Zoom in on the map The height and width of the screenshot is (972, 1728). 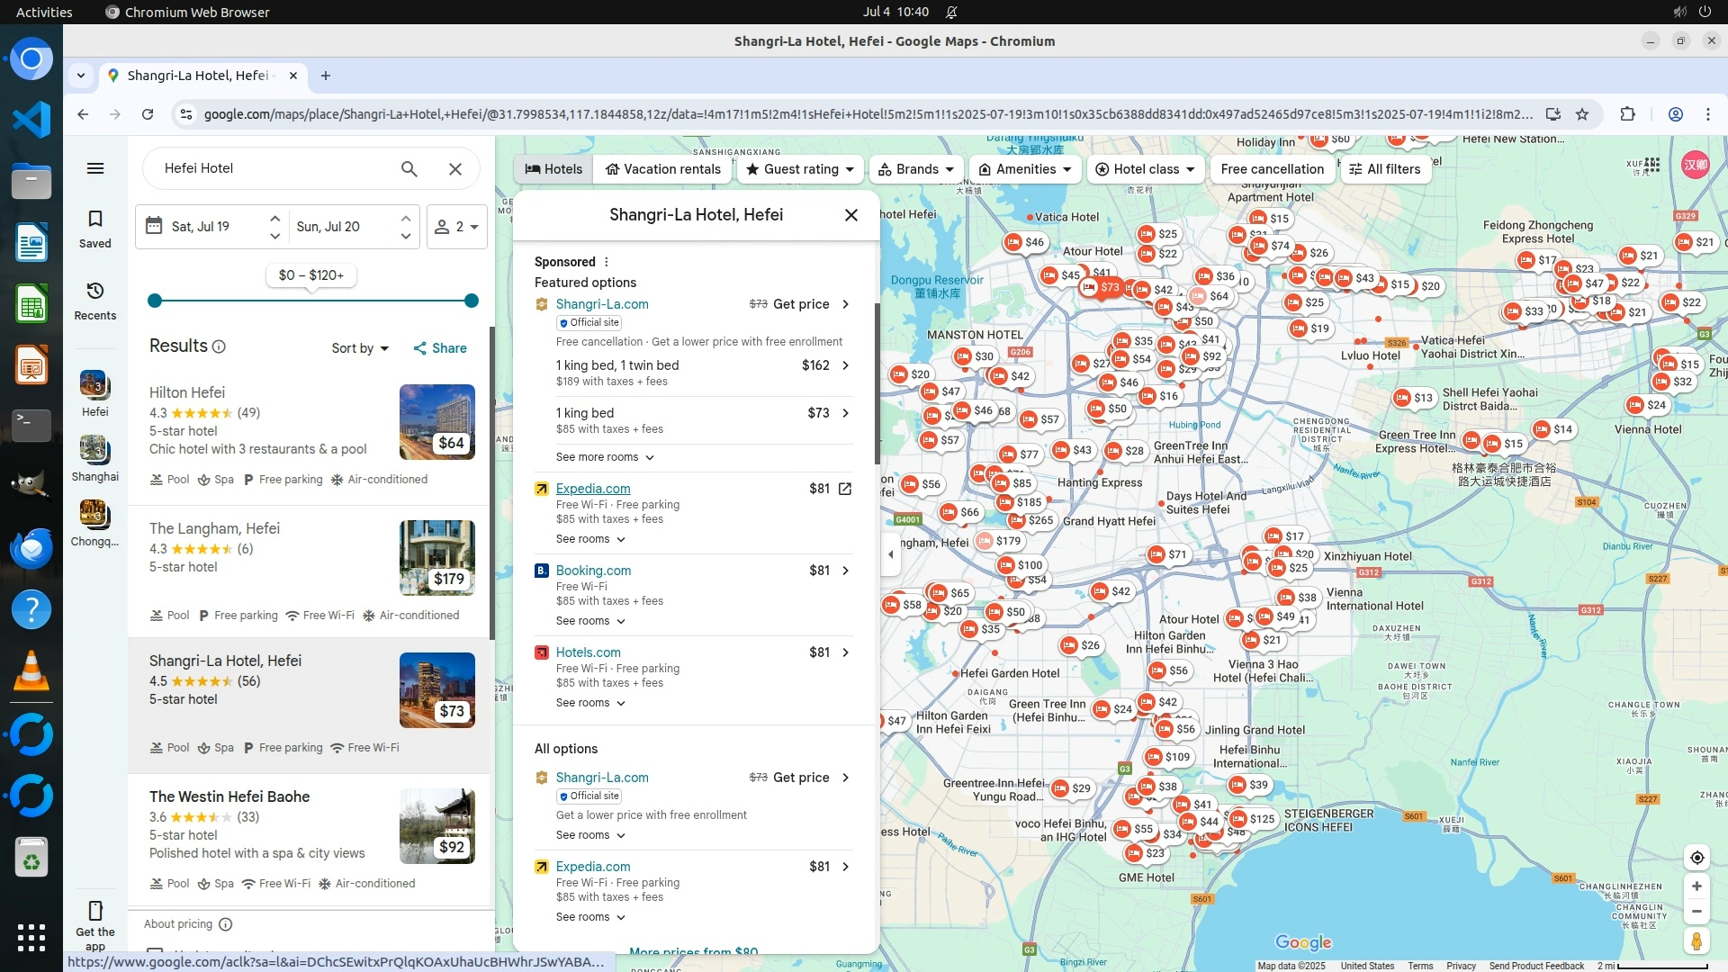click(1696, 886)
